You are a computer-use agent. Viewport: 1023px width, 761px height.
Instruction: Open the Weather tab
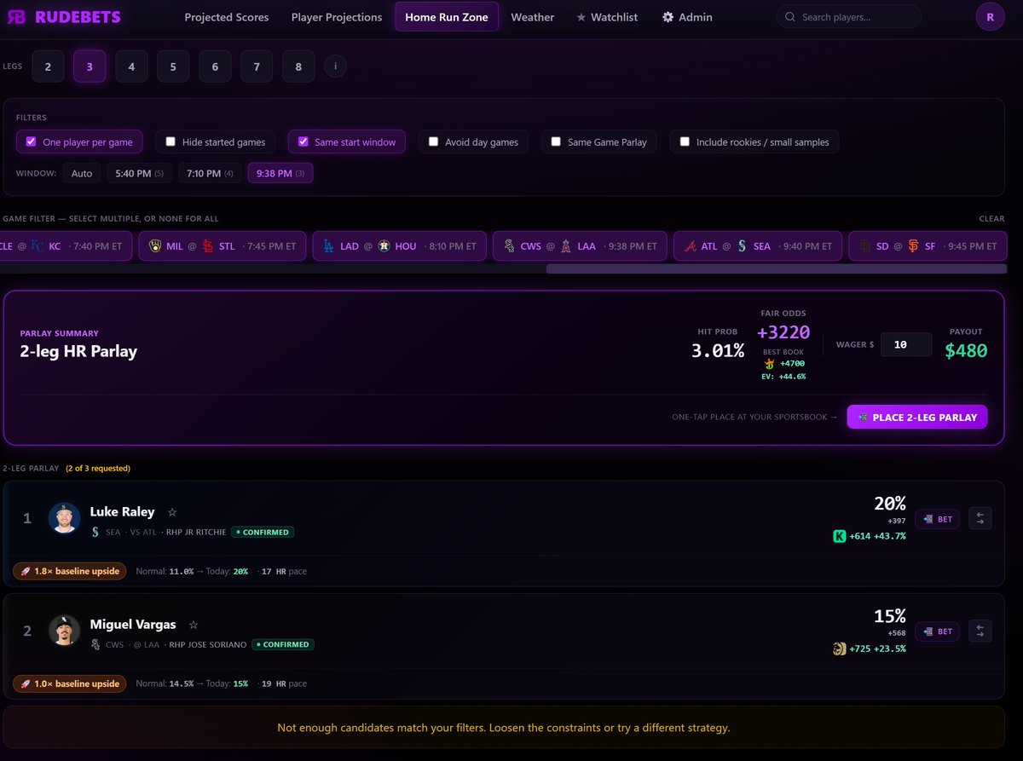(x=533, y=17)
